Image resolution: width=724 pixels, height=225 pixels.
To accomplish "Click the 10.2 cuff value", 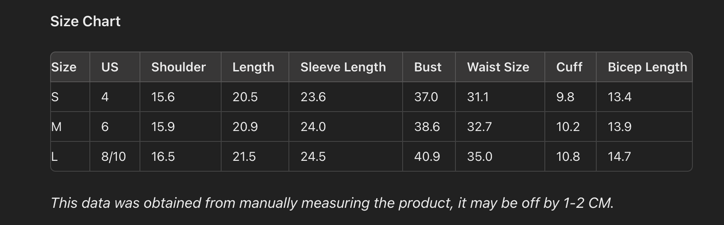I will [568, 127].
